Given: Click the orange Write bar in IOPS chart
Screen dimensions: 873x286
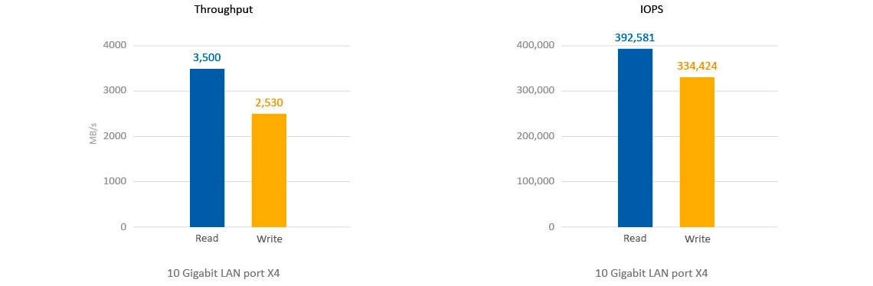Looking at the screenshot, I should tap(697, 152).
